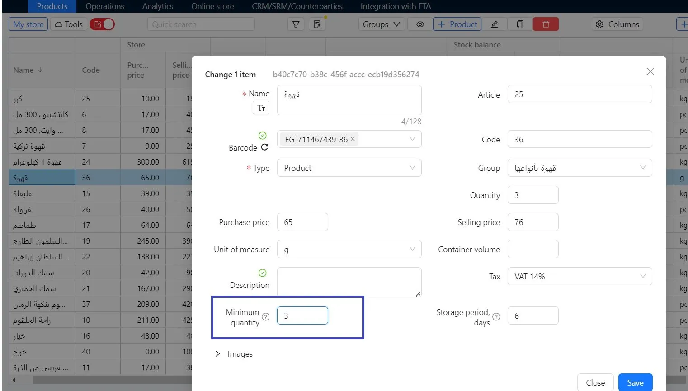Screen dimensions: 688x391
Task: Click the item ID b40c7c70 text
Action: click(x=346, y=75)
